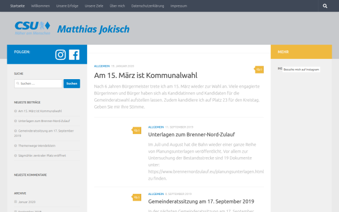Go to Startseite menu item
This screenshot has height=212, width=339.
click(18, 6)
